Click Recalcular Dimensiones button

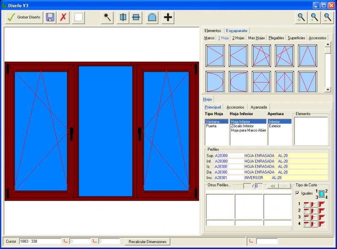(x=147, y=242)
